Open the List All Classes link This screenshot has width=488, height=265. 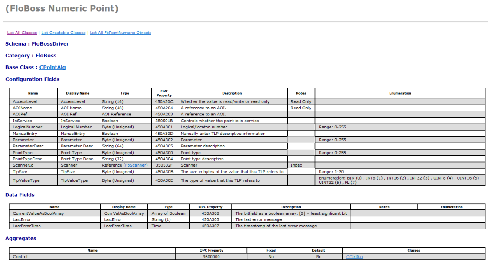(x=22, y=33)
